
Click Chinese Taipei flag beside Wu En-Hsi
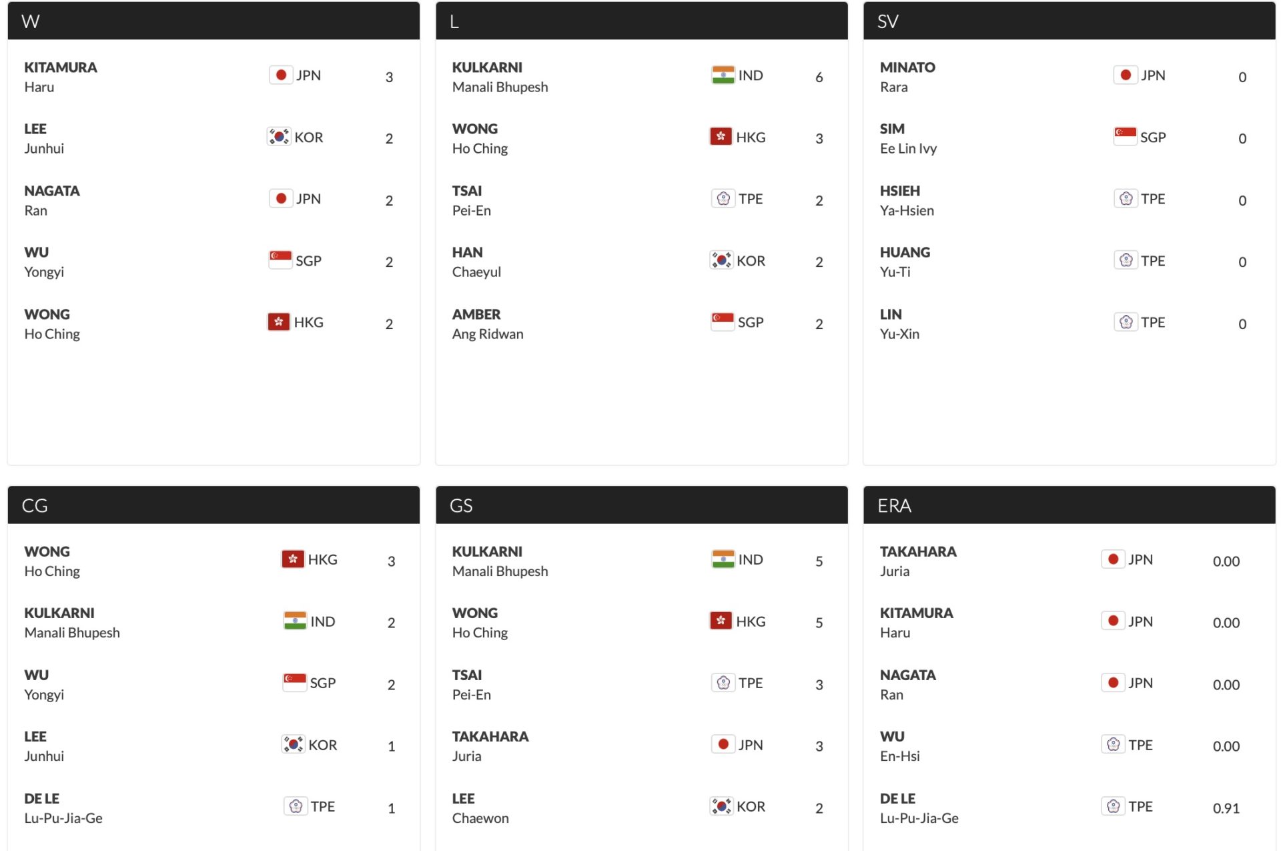1113,744
